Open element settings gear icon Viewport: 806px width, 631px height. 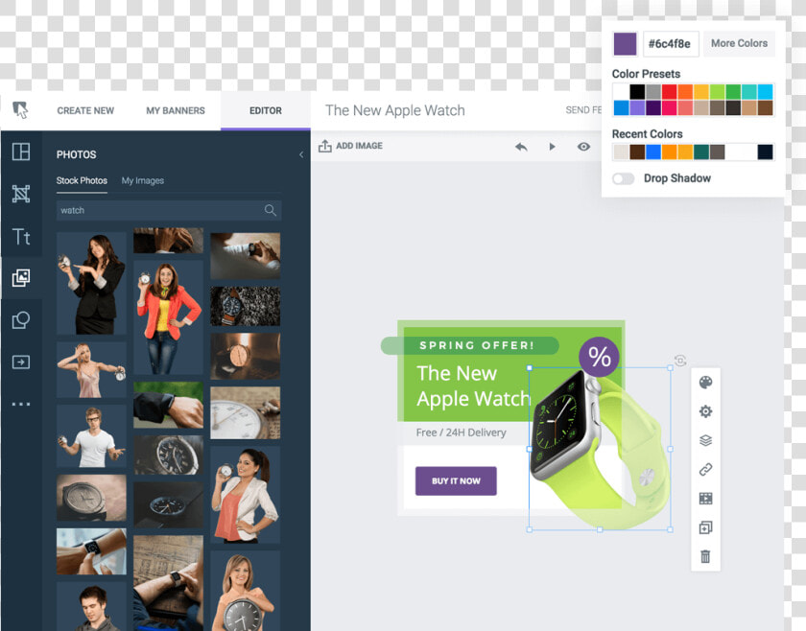tap(706, 411)
